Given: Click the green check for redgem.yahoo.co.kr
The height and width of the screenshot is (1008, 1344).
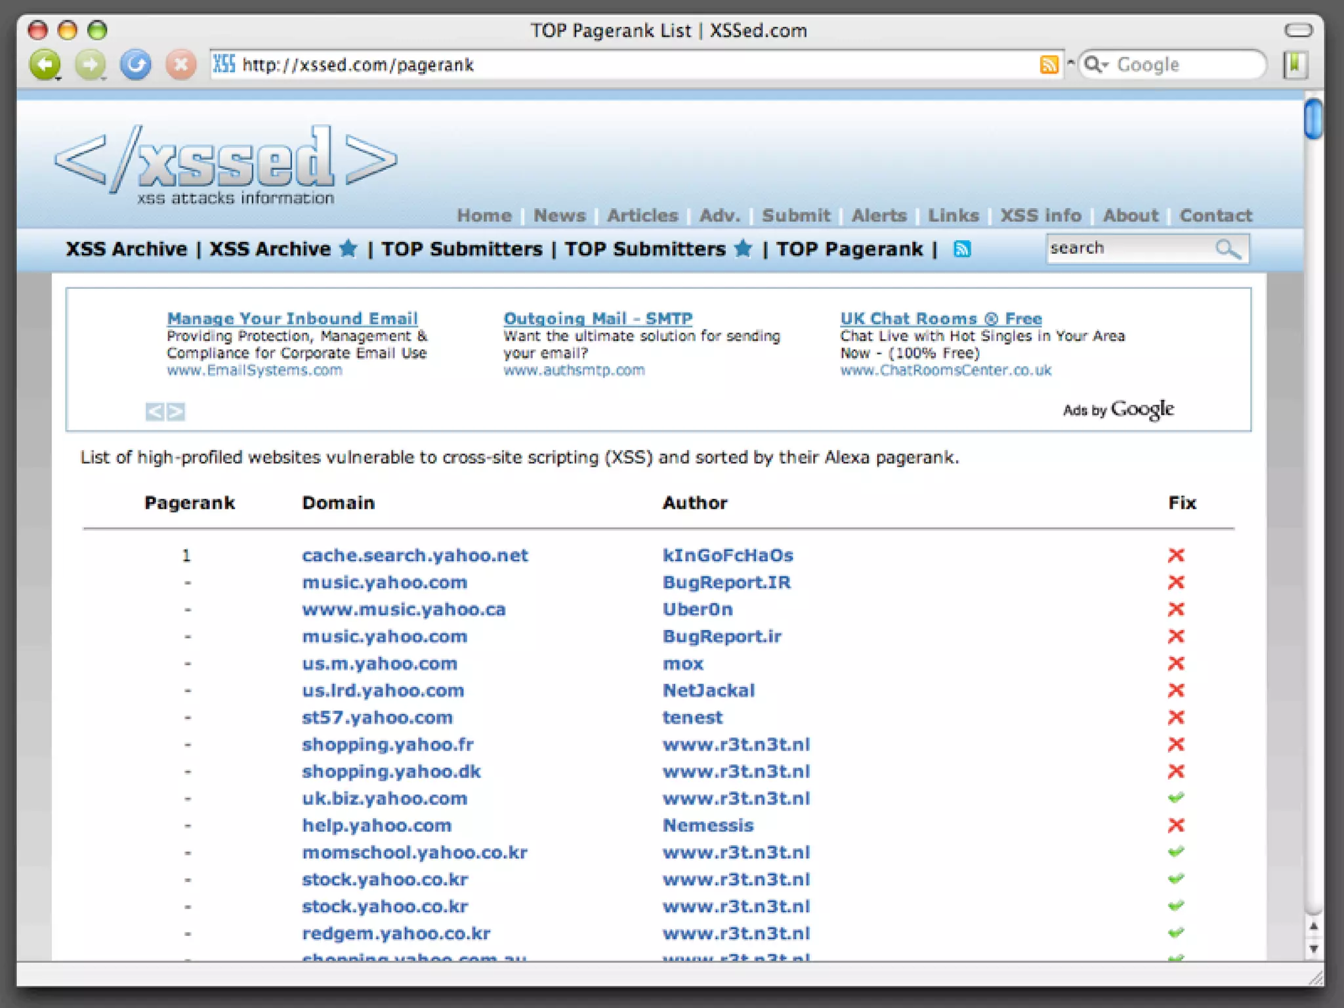Looking at the screenshot, I should point(1176,933).
